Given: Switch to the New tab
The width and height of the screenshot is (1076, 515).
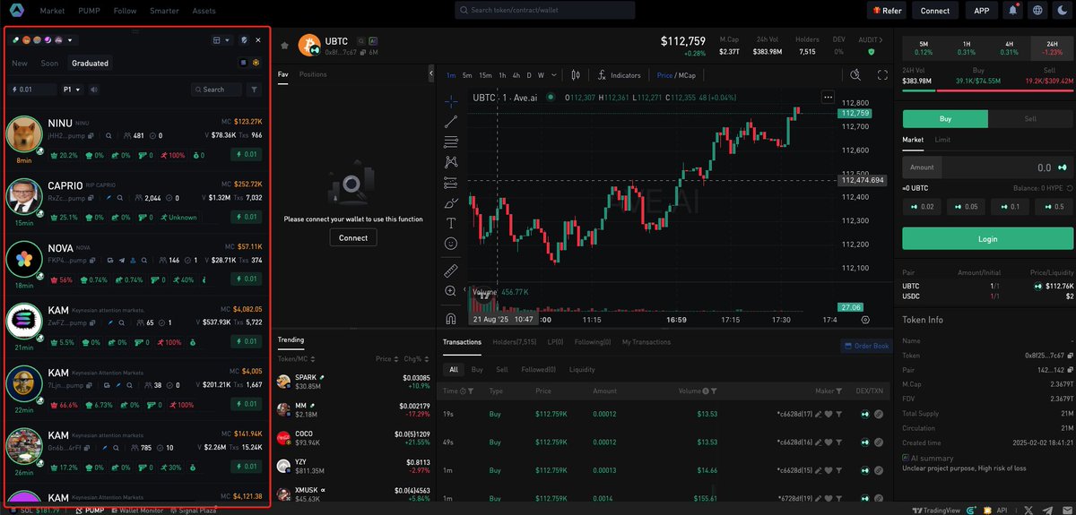Looking at the screenshot, I should click(x=19, y=64).
